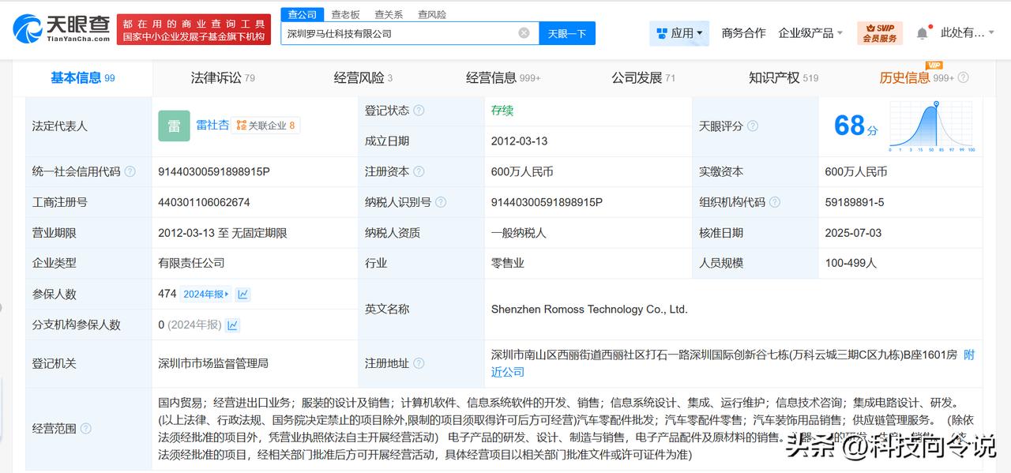Switch to the 查老板 search tab
1011x473 pixels.
345,14
